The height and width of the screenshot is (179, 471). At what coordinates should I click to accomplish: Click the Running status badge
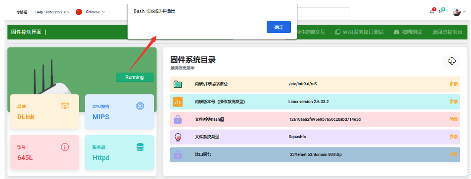click(135, 77)
